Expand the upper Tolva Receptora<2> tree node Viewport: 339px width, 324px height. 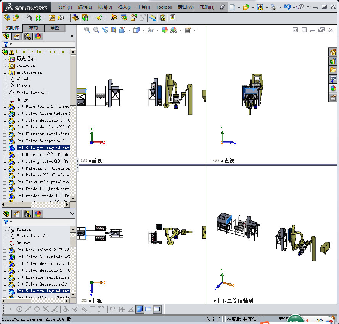[x=5, y=142]
